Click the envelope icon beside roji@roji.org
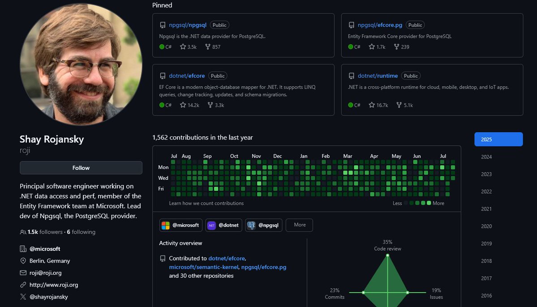This screenshot has height=307, width=537. pyautogui.click(x=23, y=273)
